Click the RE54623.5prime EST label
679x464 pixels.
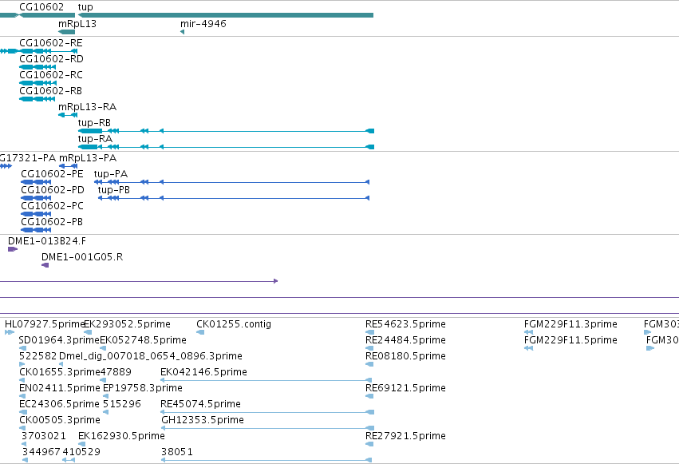click(x=405, y=324)
